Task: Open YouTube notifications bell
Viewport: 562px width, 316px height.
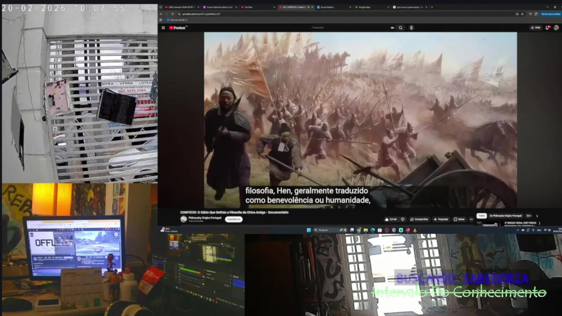Action: [548, 28]
